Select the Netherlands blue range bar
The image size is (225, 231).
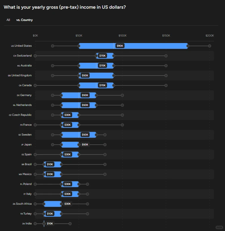79,105
